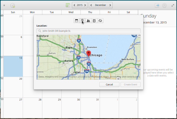Click LaPorte on the map

tap(126, 69)
